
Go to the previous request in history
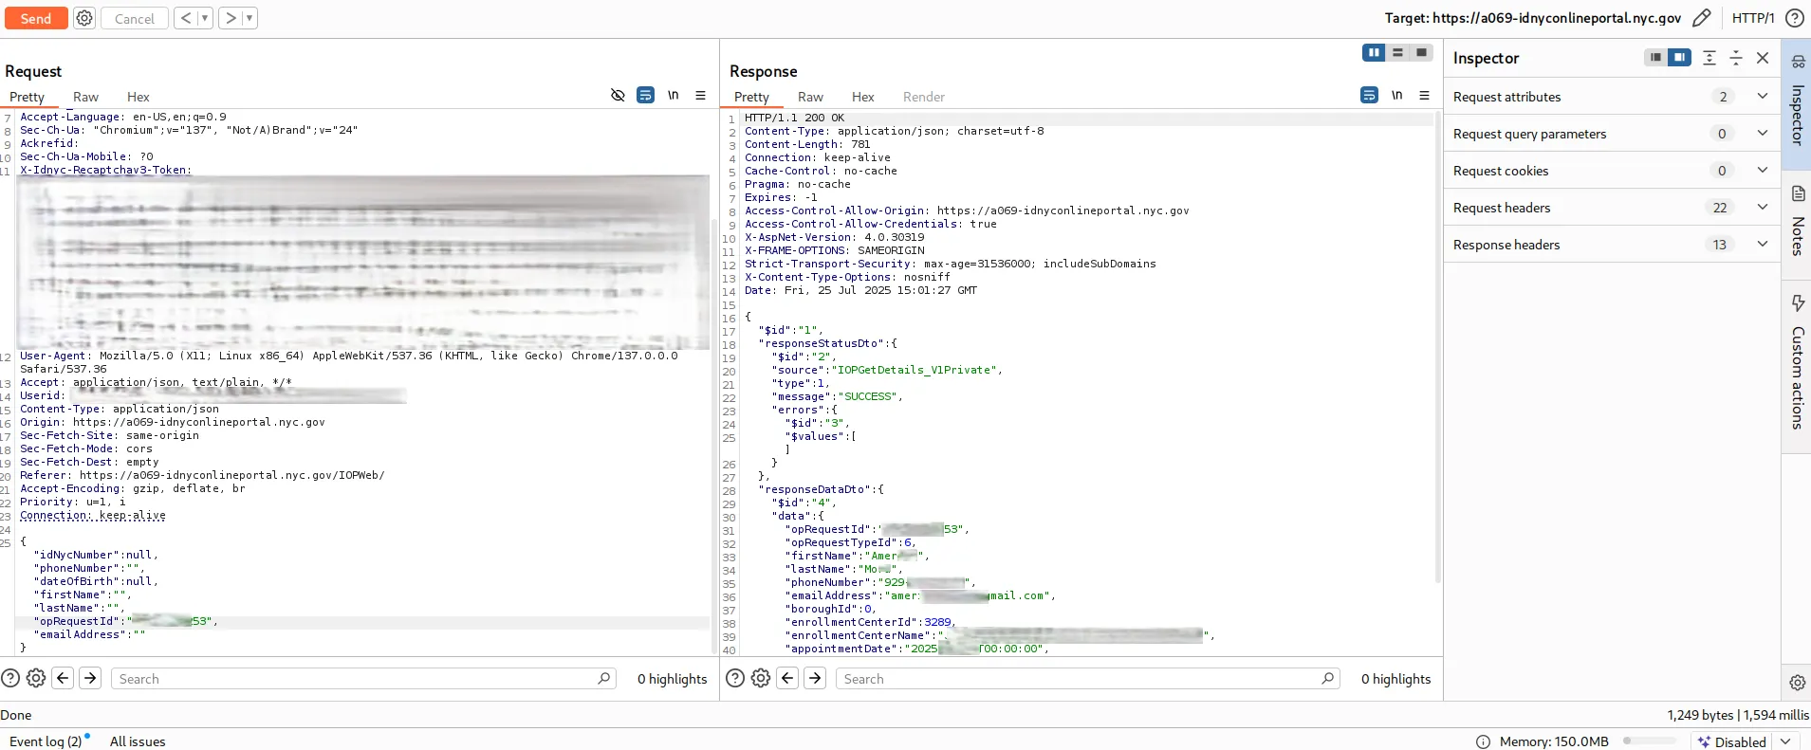point(186,18)
